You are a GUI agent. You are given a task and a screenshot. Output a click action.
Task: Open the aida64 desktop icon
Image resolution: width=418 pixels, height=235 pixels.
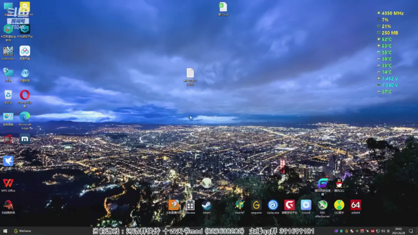(x=355, y=206)
